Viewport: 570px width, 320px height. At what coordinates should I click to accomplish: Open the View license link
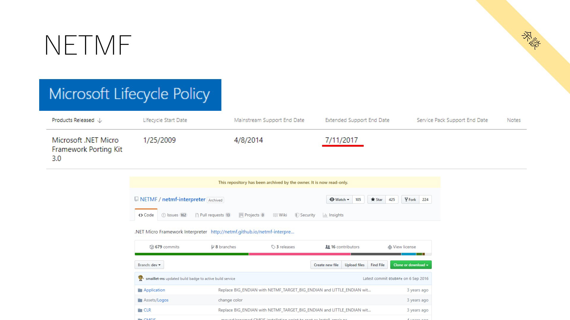pos(402,247)
